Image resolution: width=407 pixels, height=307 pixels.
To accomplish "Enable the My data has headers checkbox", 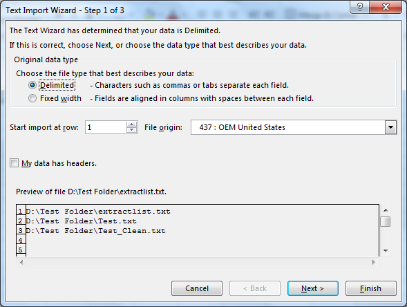I will [x=14, y=163].
